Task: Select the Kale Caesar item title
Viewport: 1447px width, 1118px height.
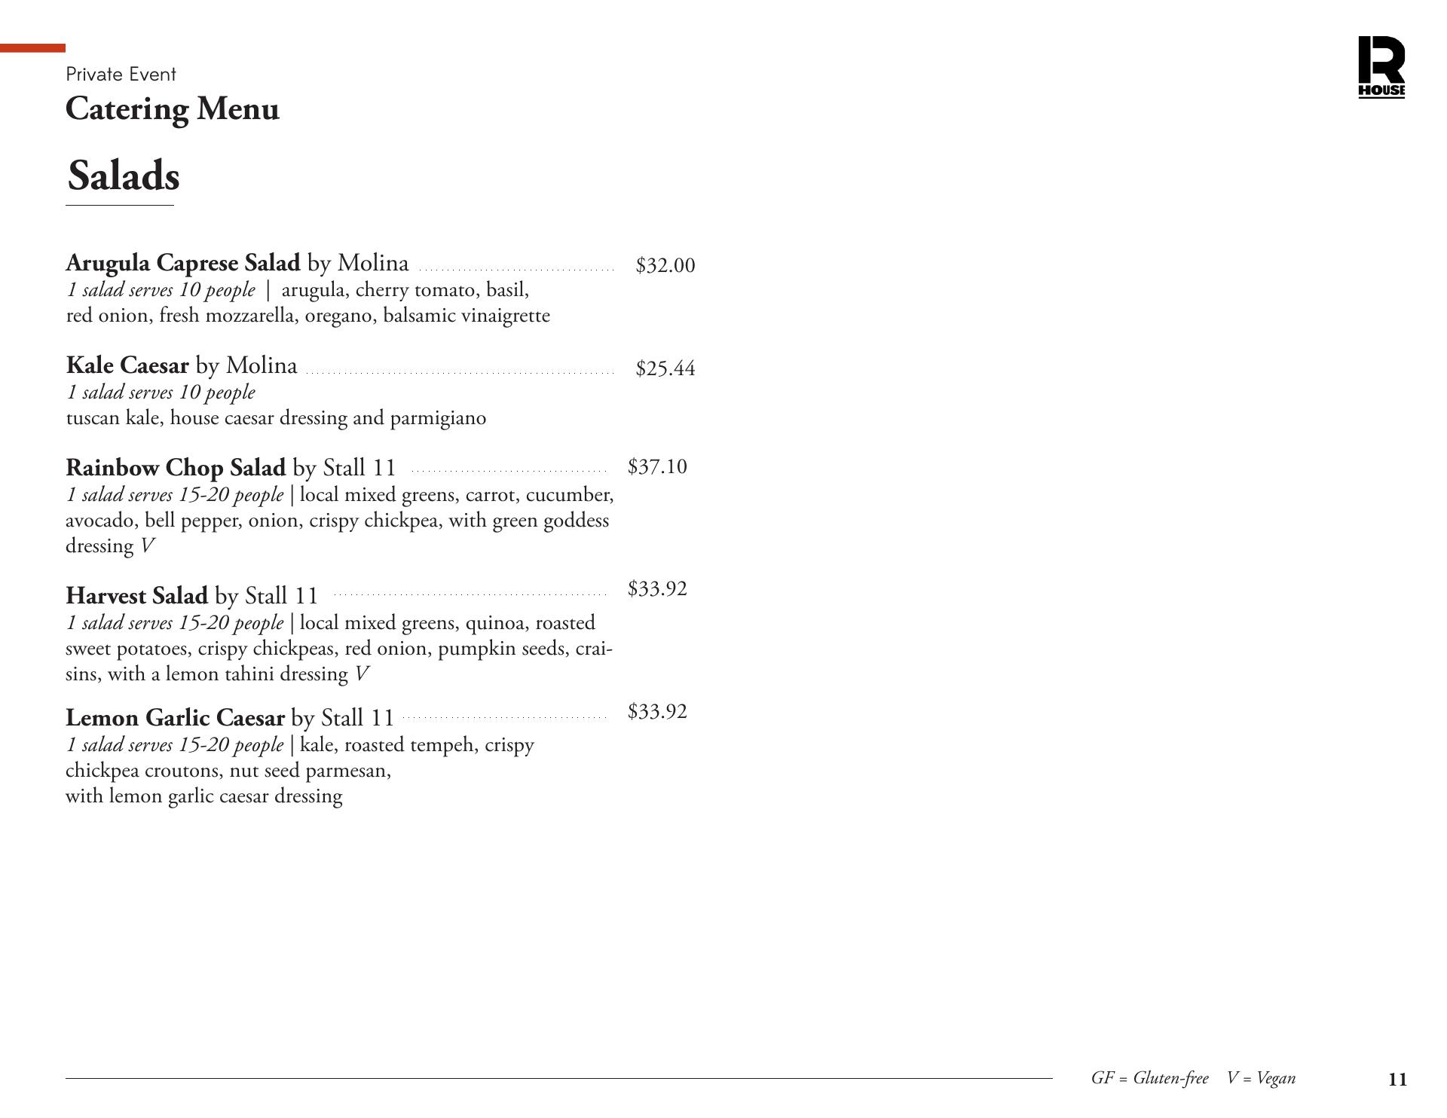Action: click(x=127, y=365)
